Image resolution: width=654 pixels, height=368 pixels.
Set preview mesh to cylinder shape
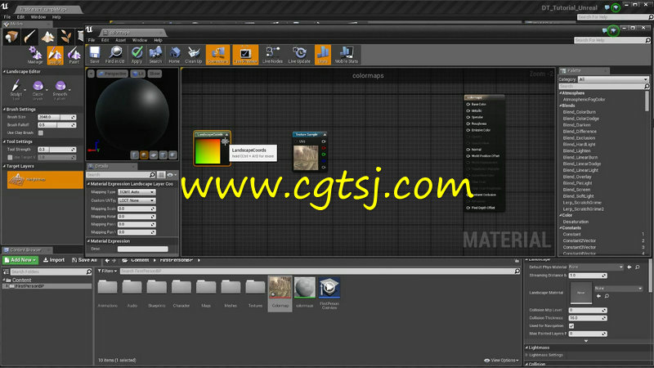click(x=134, y=155)
